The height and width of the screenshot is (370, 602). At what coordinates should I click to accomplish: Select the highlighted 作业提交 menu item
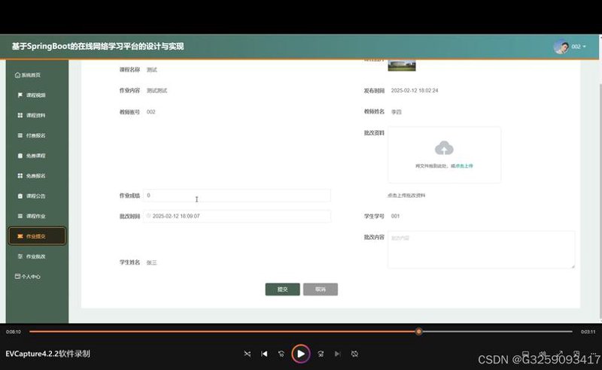point(37,236)
